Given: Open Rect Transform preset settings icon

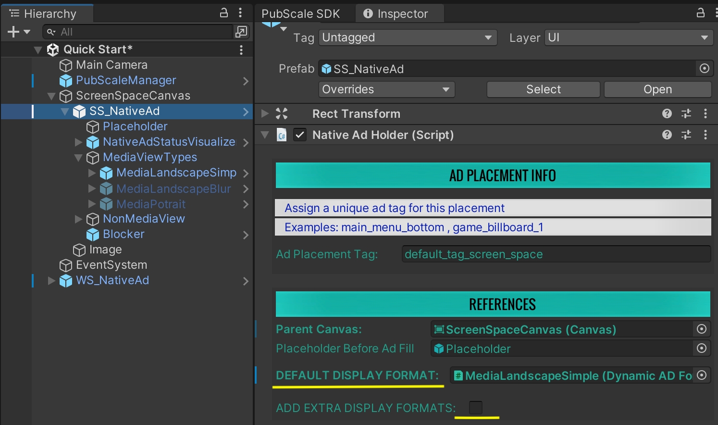Looking at the screenshot, I should pos(686,114).
